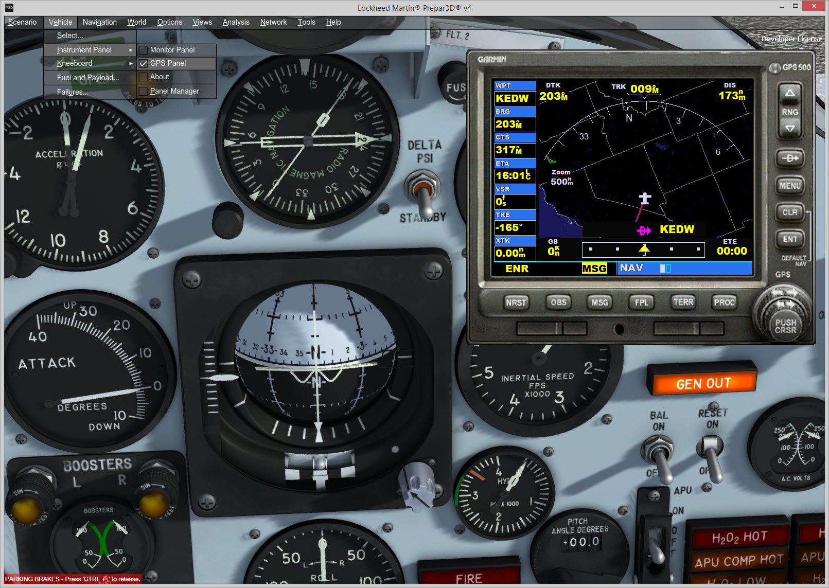Viewport: 829px width, 588px height.
Task: Click the yellow MSG annunciator on GPS screen
Action: [x=594, y=269]
